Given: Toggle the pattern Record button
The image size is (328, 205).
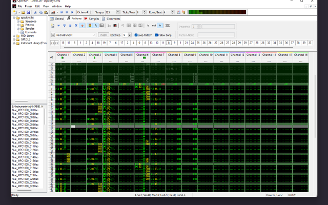Looking at the screenshot, I should [82, 26].
